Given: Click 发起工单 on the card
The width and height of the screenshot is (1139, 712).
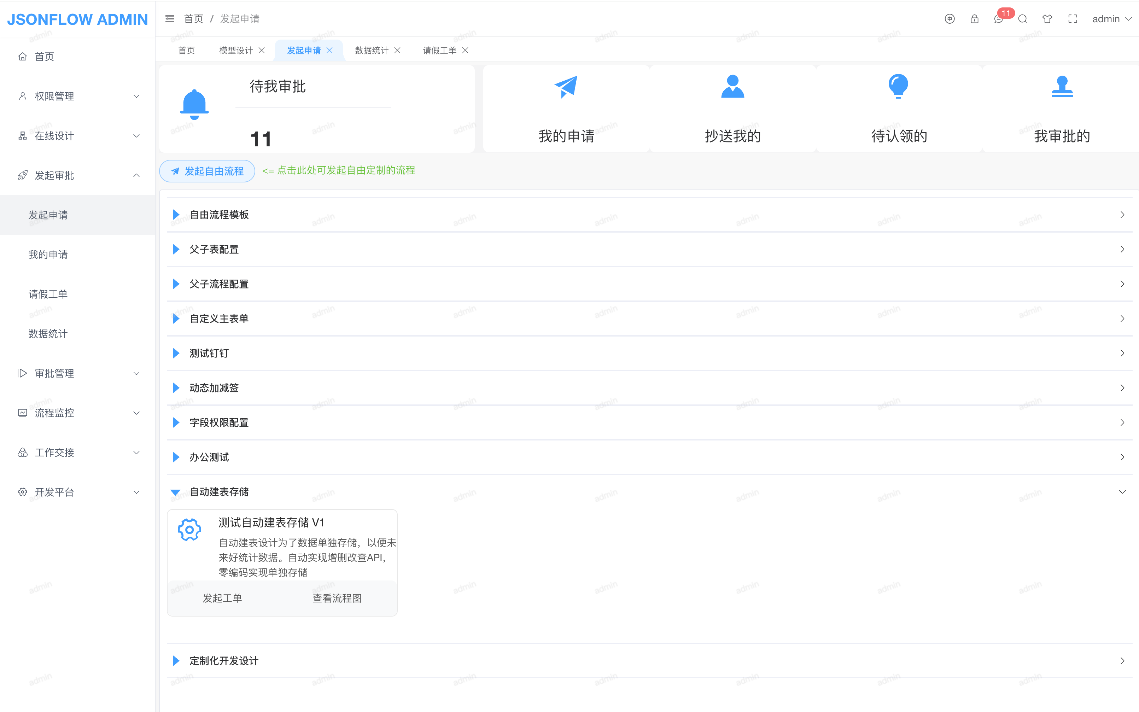Looking at the screenshot, I should pos(222,598).
